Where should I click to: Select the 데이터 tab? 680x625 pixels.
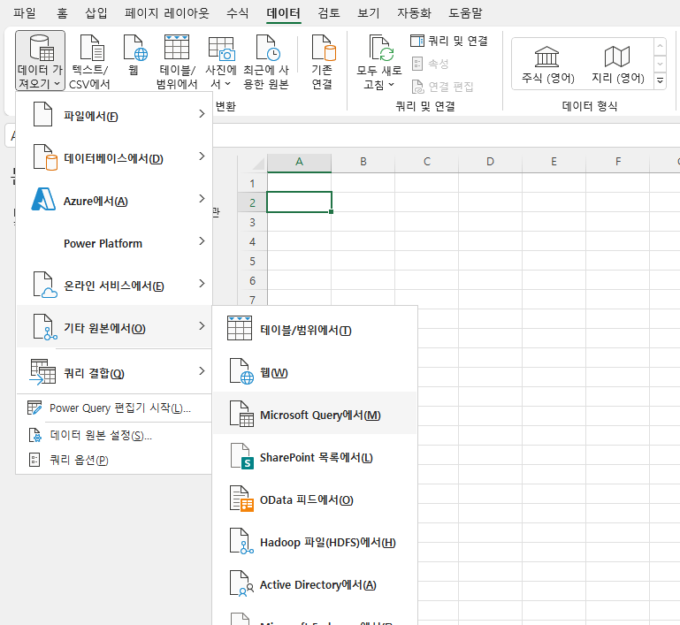(x=283, y=13)
